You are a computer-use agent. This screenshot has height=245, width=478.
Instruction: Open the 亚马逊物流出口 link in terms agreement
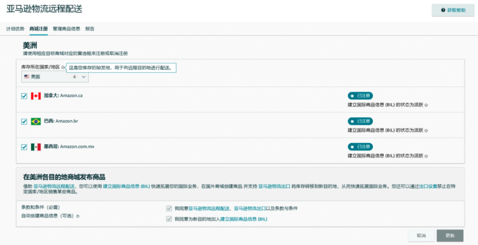(250, 209)
